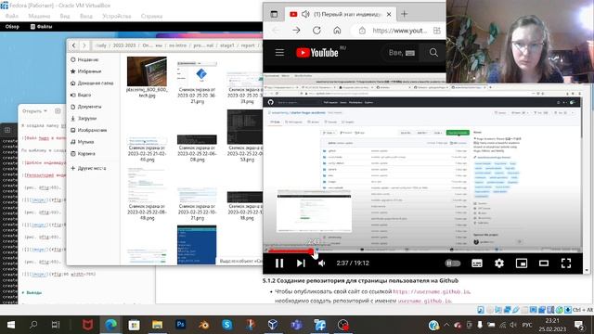The image size is (594, 334).
Task: Open Windows Start menu
Action: 11,325
